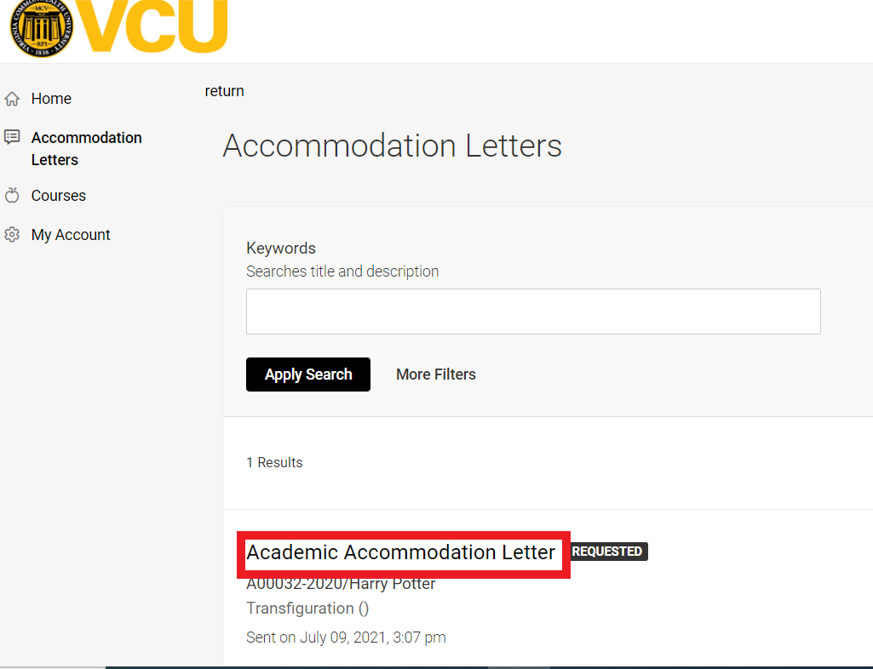Click the Accommodation Letters message icon

click(12, 137)
